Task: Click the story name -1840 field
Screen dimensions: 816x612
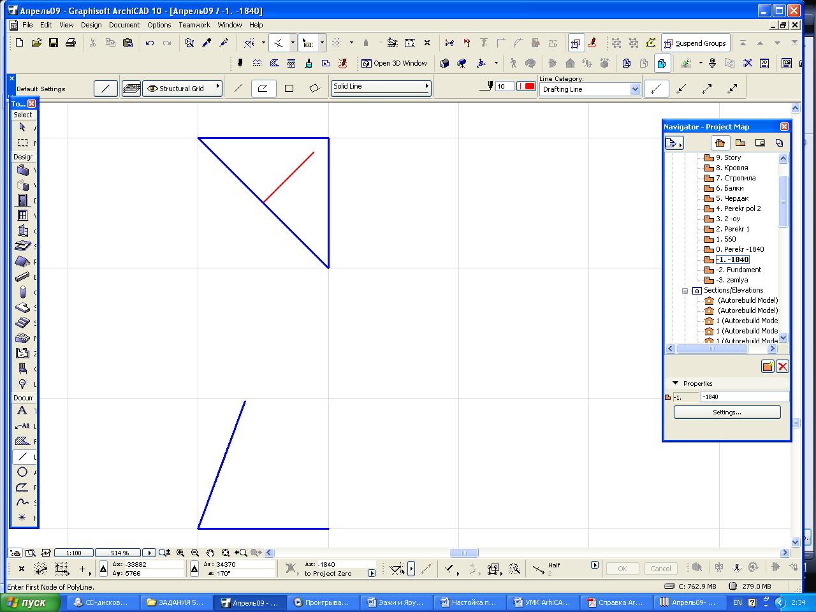Action: click(x=745, y=397)
